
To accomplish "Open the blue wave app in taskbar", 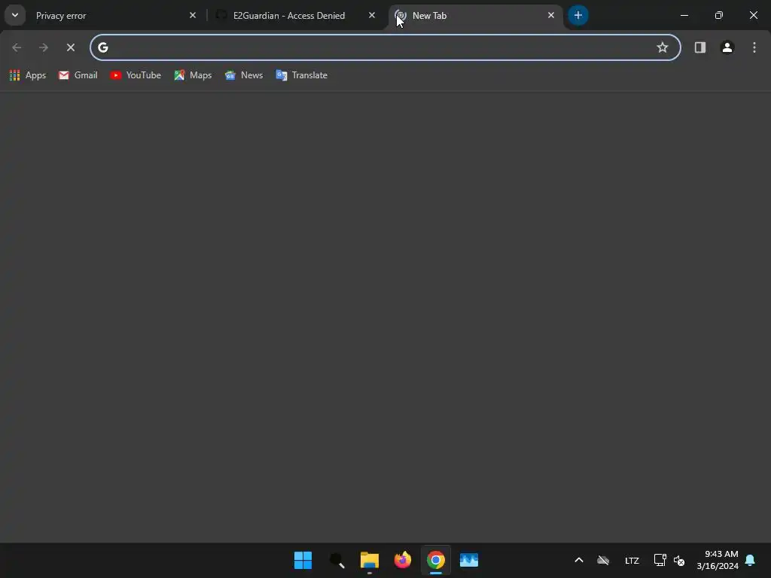I will (469, 560).
